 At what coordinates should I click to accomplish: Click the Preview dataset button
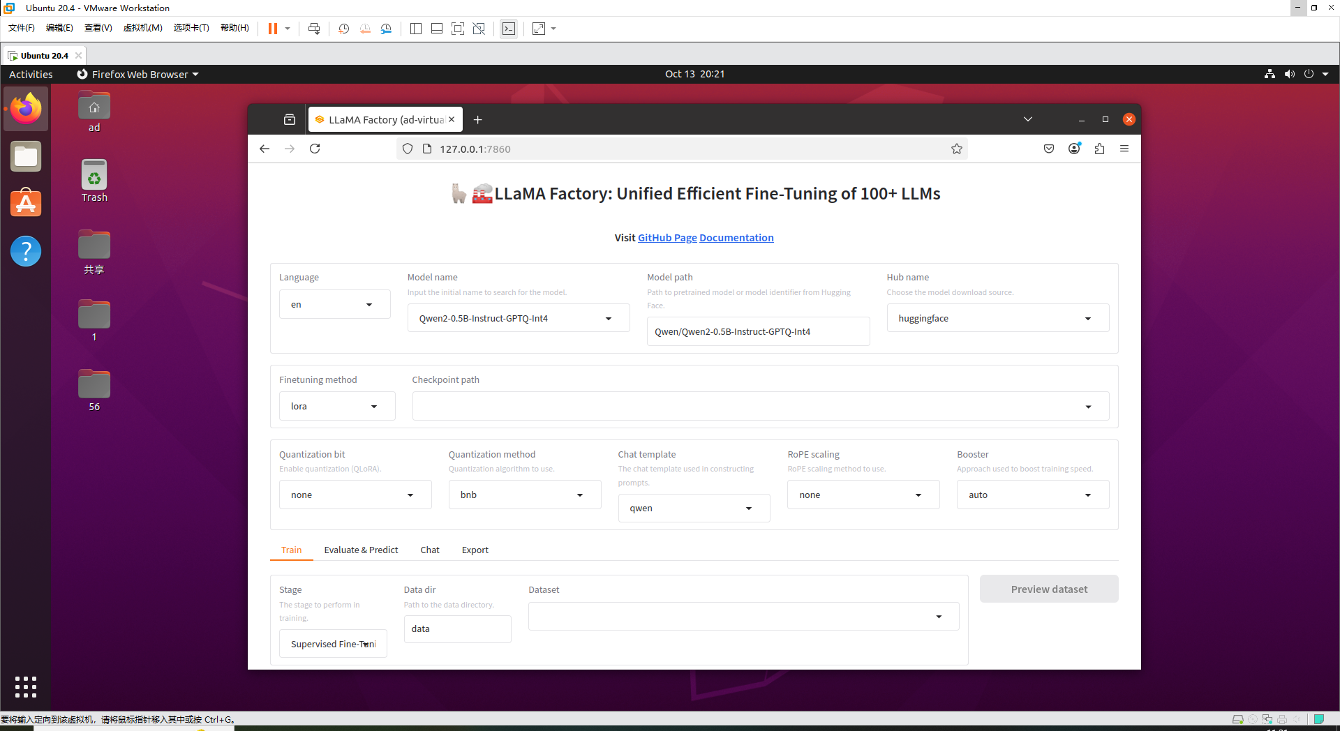point(1049,589)
